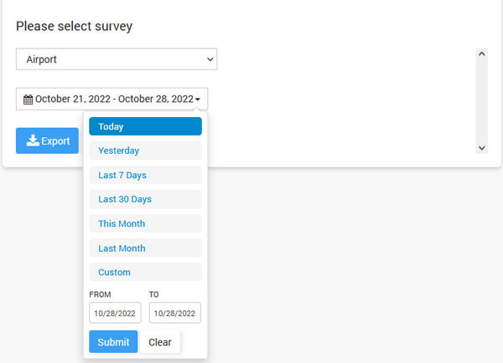
Task: Click the Export button label
Action: [x=55, y=141]
